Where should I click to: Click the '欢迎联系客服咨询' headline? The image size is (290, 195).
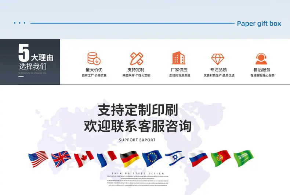(x=138, y=126)
